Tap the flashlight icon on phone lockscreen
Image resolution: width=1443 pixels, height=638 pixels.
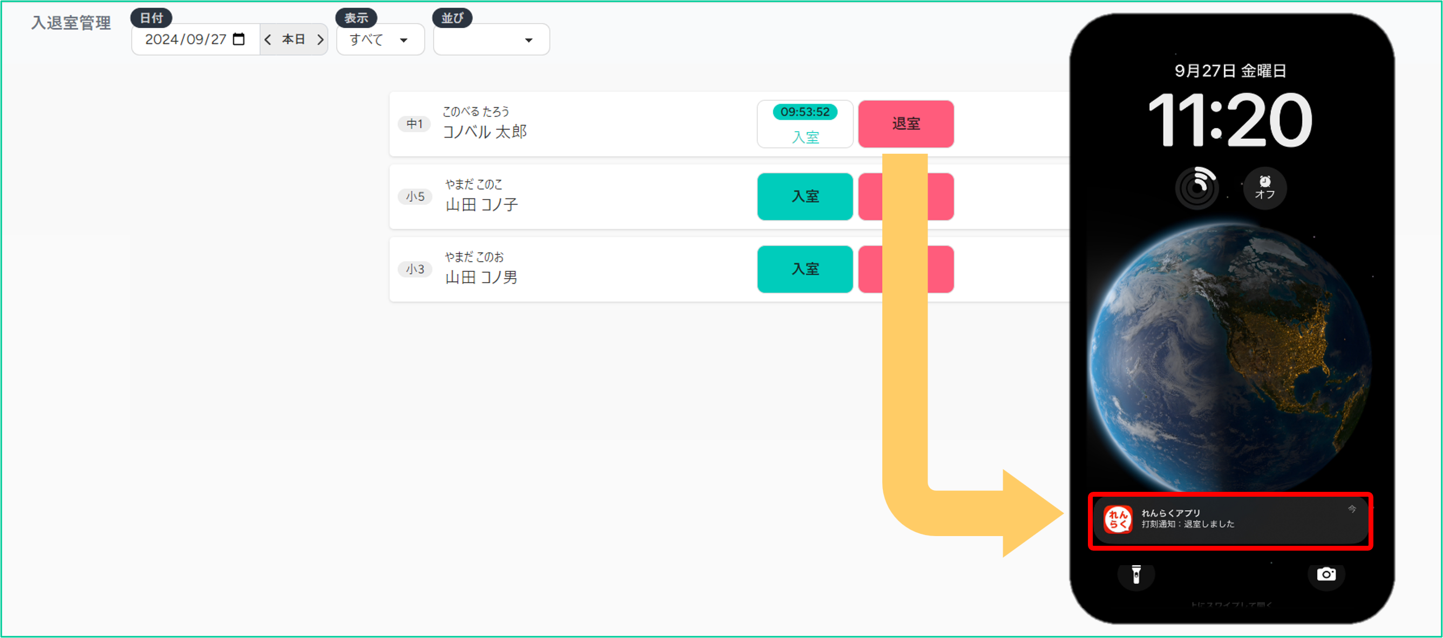[1136, 574]
